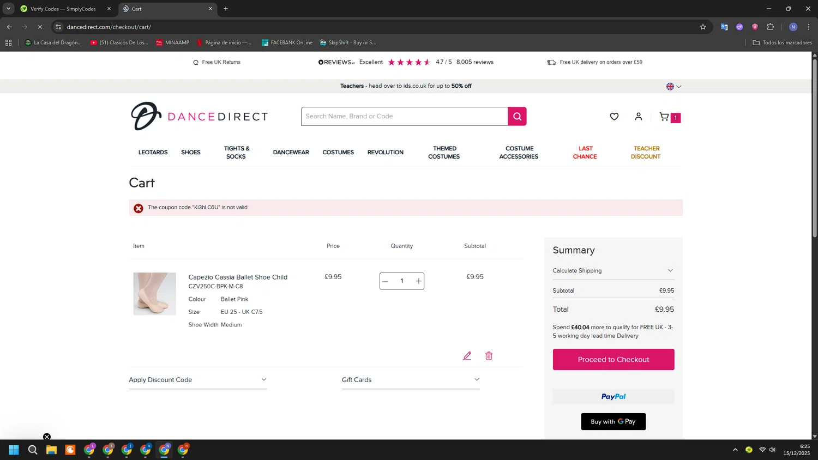Click the DanceDirect logo

(200, 116)
